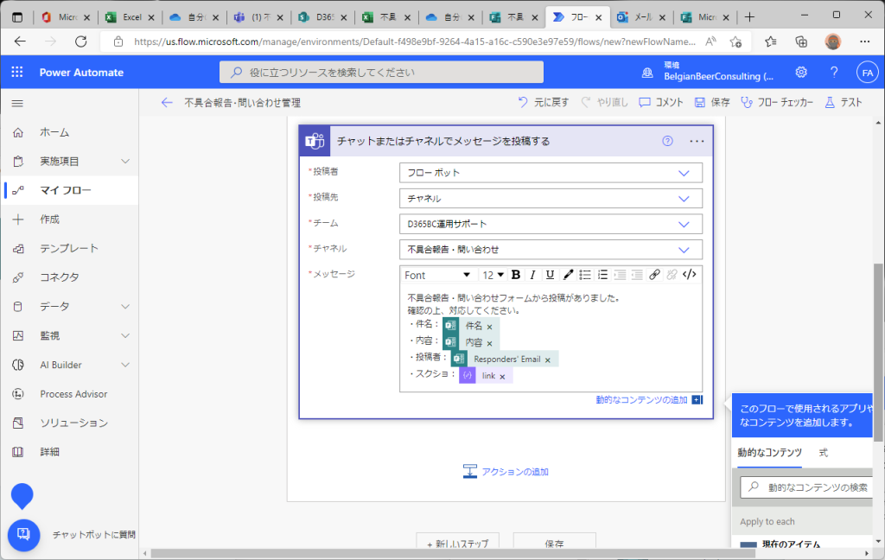Open the チャネル dropdown showing 不具合報告・問い合わせ
Screen dimensions: 885x560
coord(551,250)
